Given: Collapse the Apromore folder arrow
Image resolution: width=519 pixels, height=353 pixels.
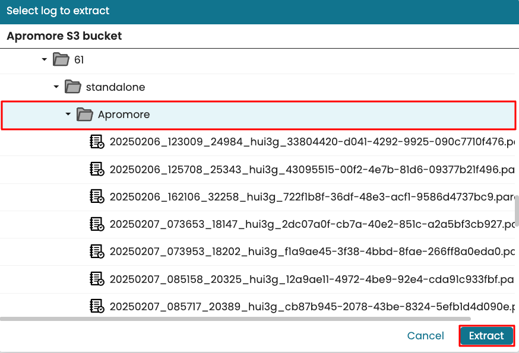Looking at the screenshot, I should pyautogui.click(x=68, y=114).
